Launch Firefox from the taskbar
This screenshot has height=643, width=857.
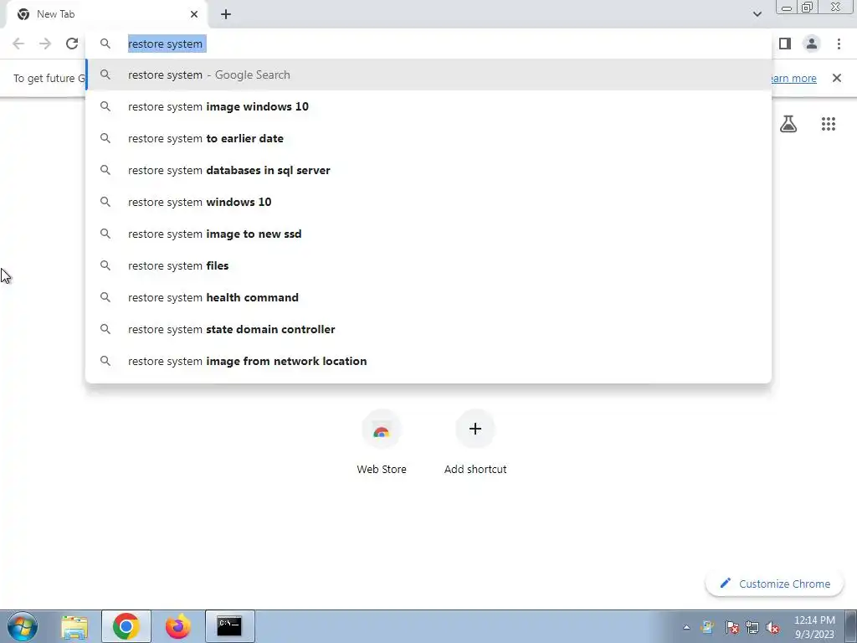(178, 626)
